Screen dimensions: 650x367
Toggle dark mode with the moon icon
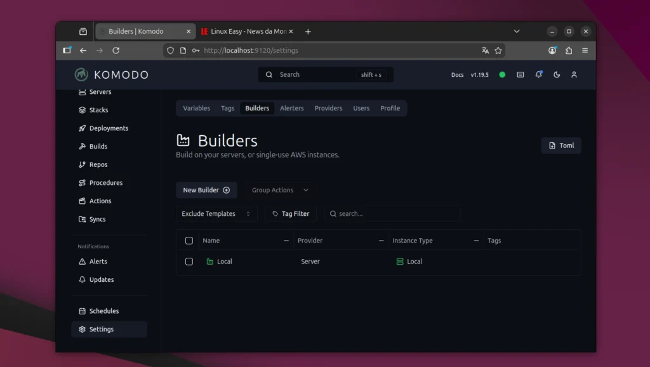point(557,74)
